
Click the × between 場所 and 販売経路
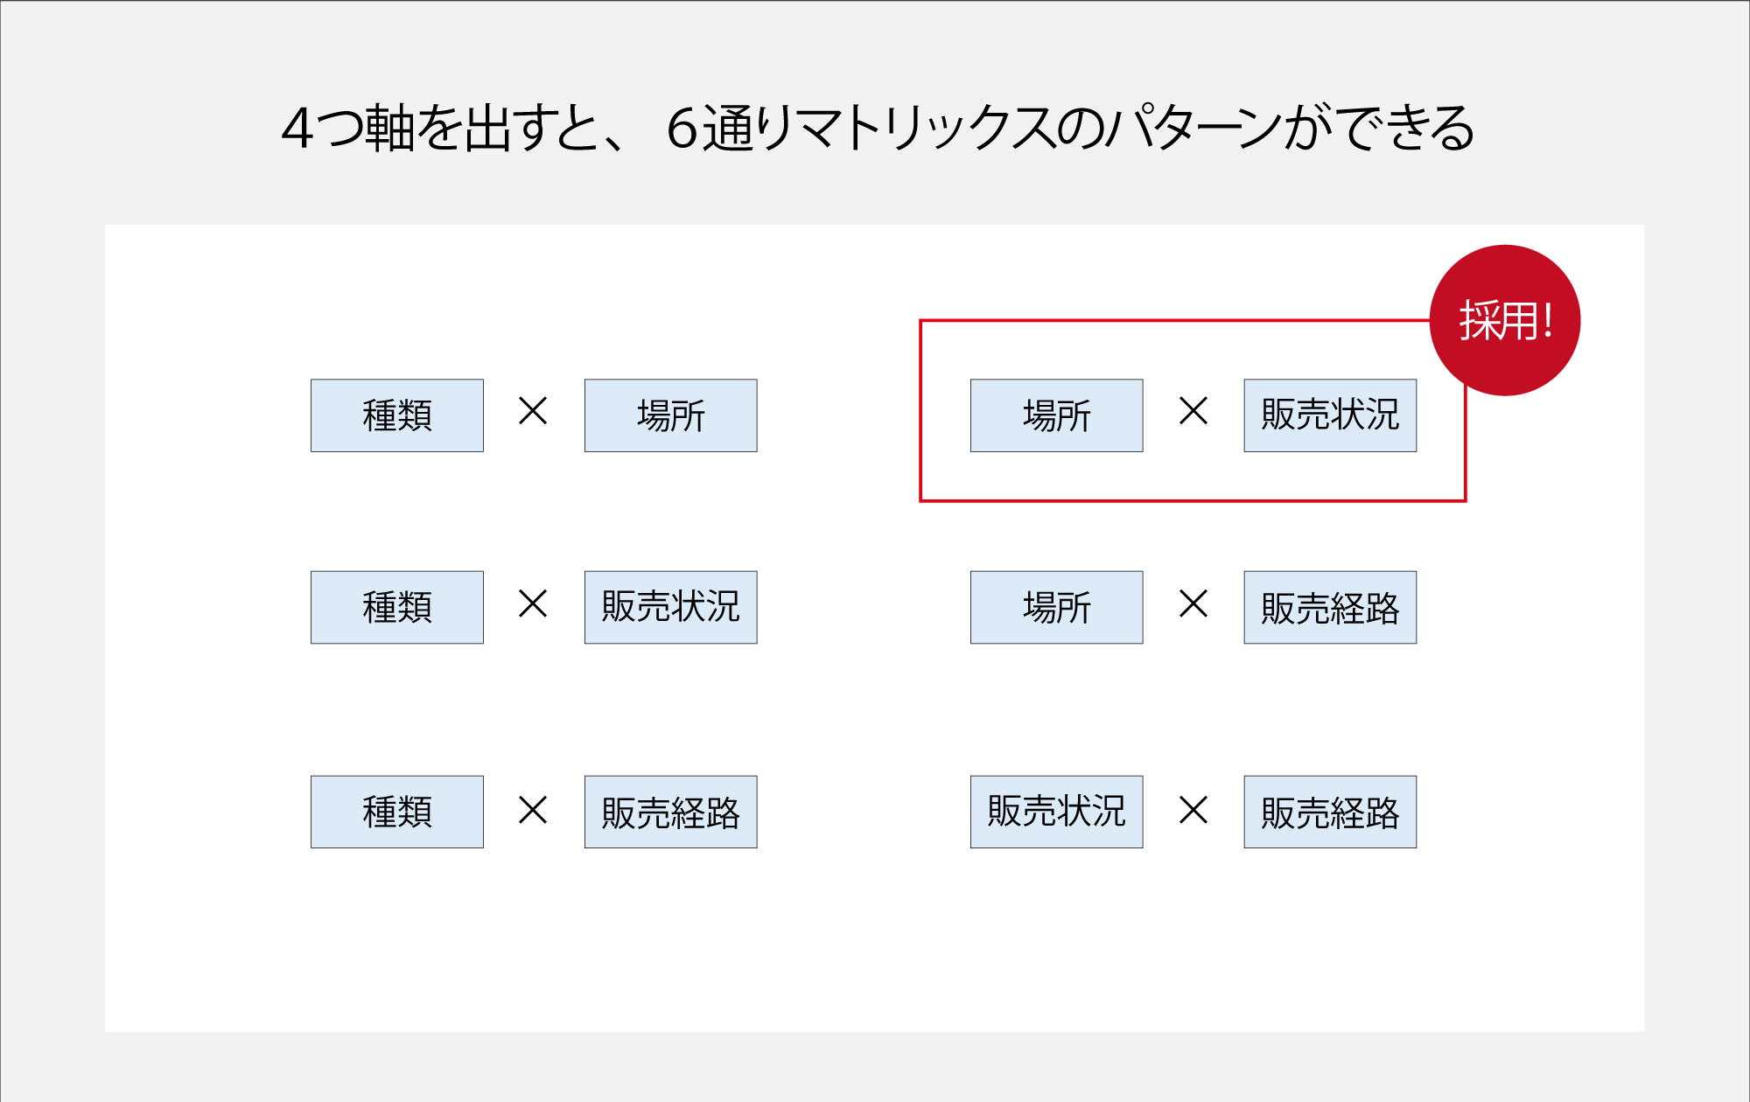(x=1193, y=603)
